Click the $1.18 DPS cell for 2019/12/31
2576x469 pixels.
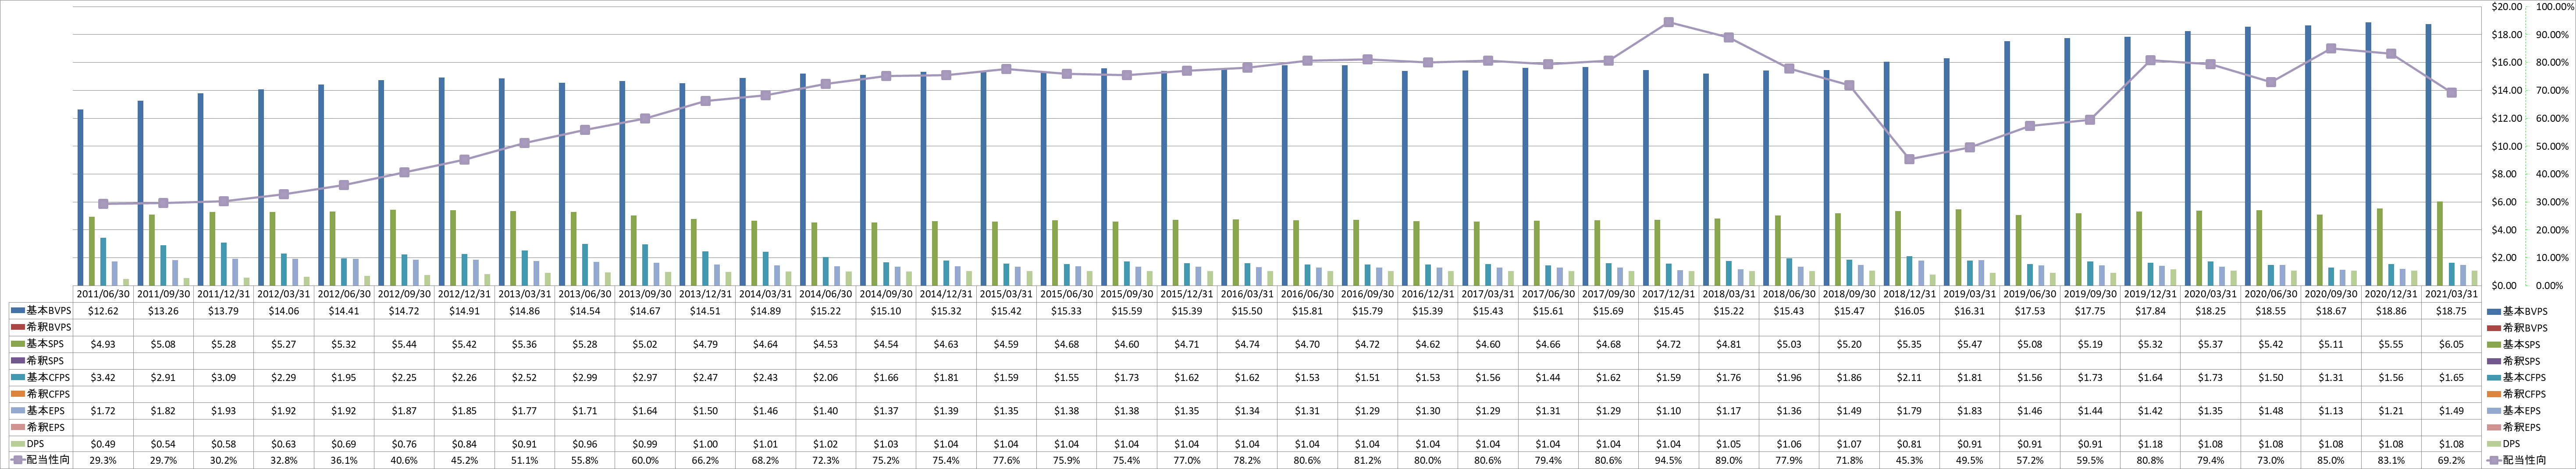coord(2150,443)
